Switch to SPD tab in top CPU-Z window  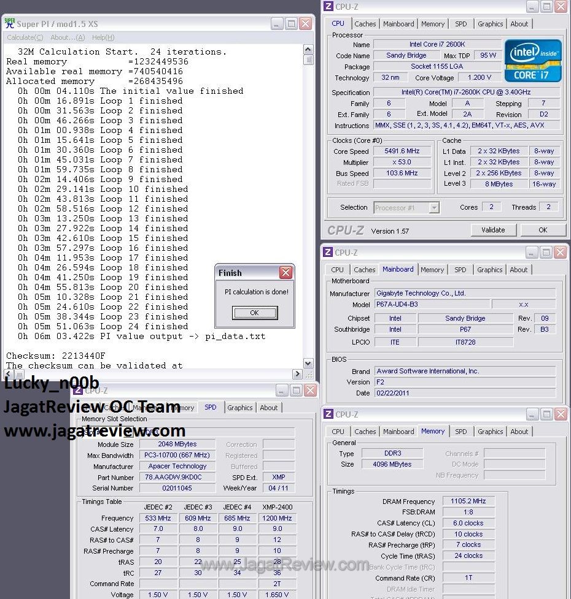[461, 24]
